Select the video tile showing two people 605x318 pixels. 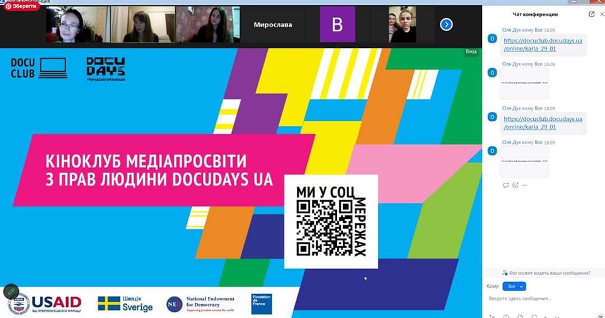402,25
